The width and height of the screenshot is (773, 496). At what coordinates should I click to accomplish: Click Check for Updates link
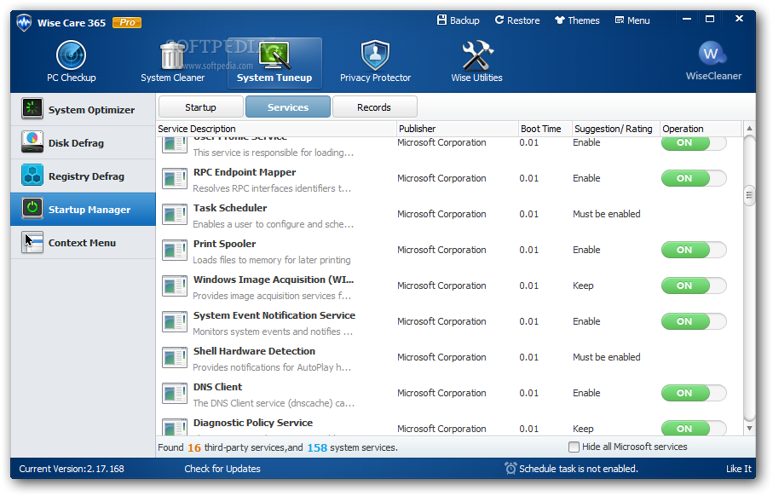point(222,469)
